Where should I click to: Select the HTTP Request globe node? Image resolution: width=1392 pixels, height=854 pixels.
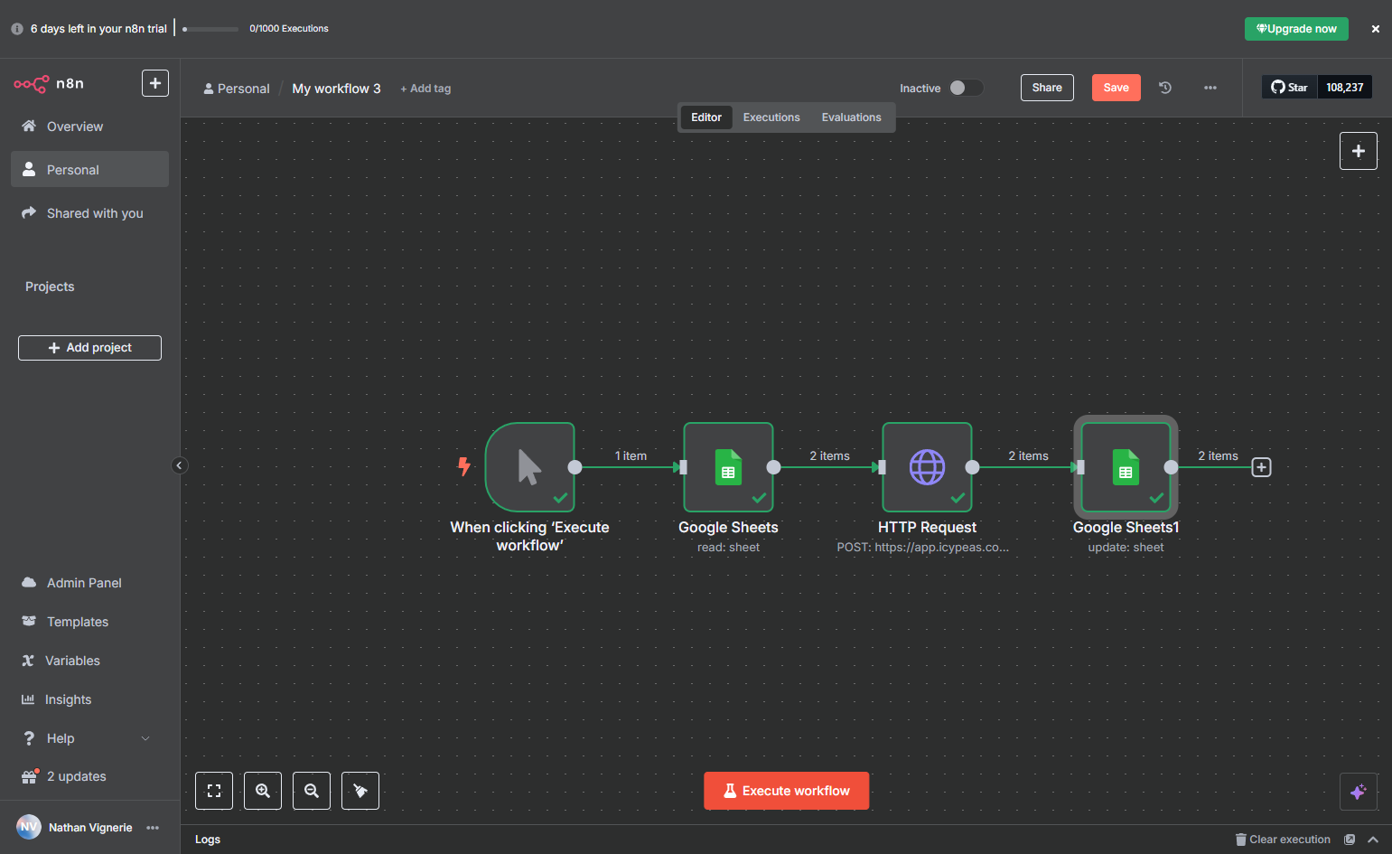[927, 467]
